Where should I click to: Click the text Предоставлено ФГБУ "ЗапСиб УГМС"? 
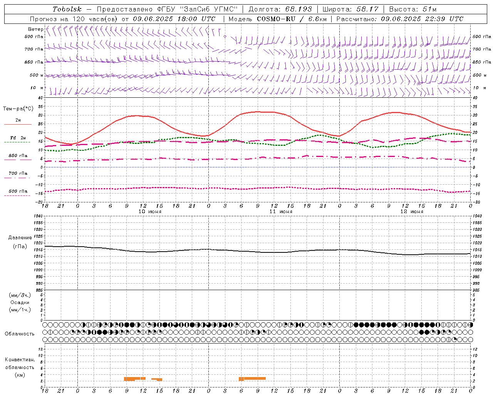coord(167,9)
